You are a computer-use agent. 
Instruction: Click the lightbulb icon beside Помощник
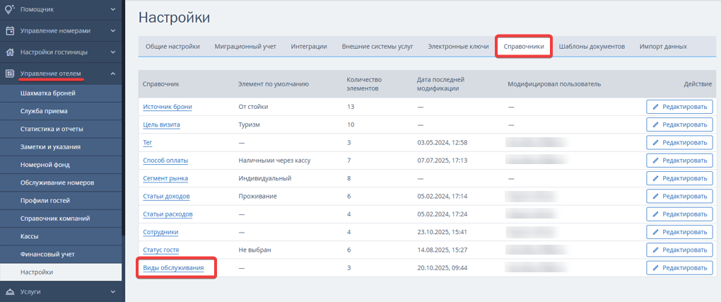10,8
